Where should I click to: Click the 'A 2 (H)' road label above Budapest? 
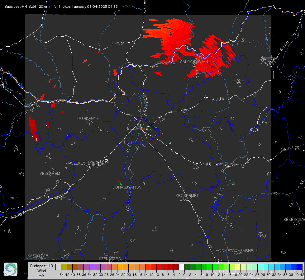coord(146,107)
